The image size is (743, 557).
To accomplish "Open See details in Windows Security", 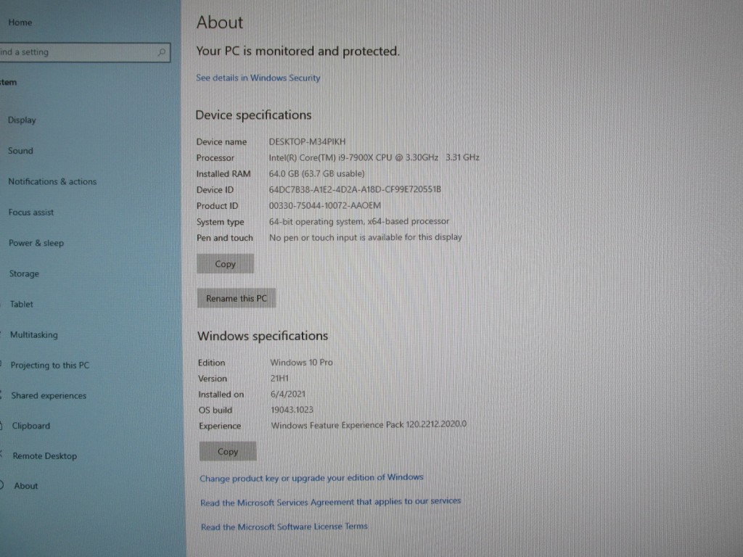I will click(258, 78).
